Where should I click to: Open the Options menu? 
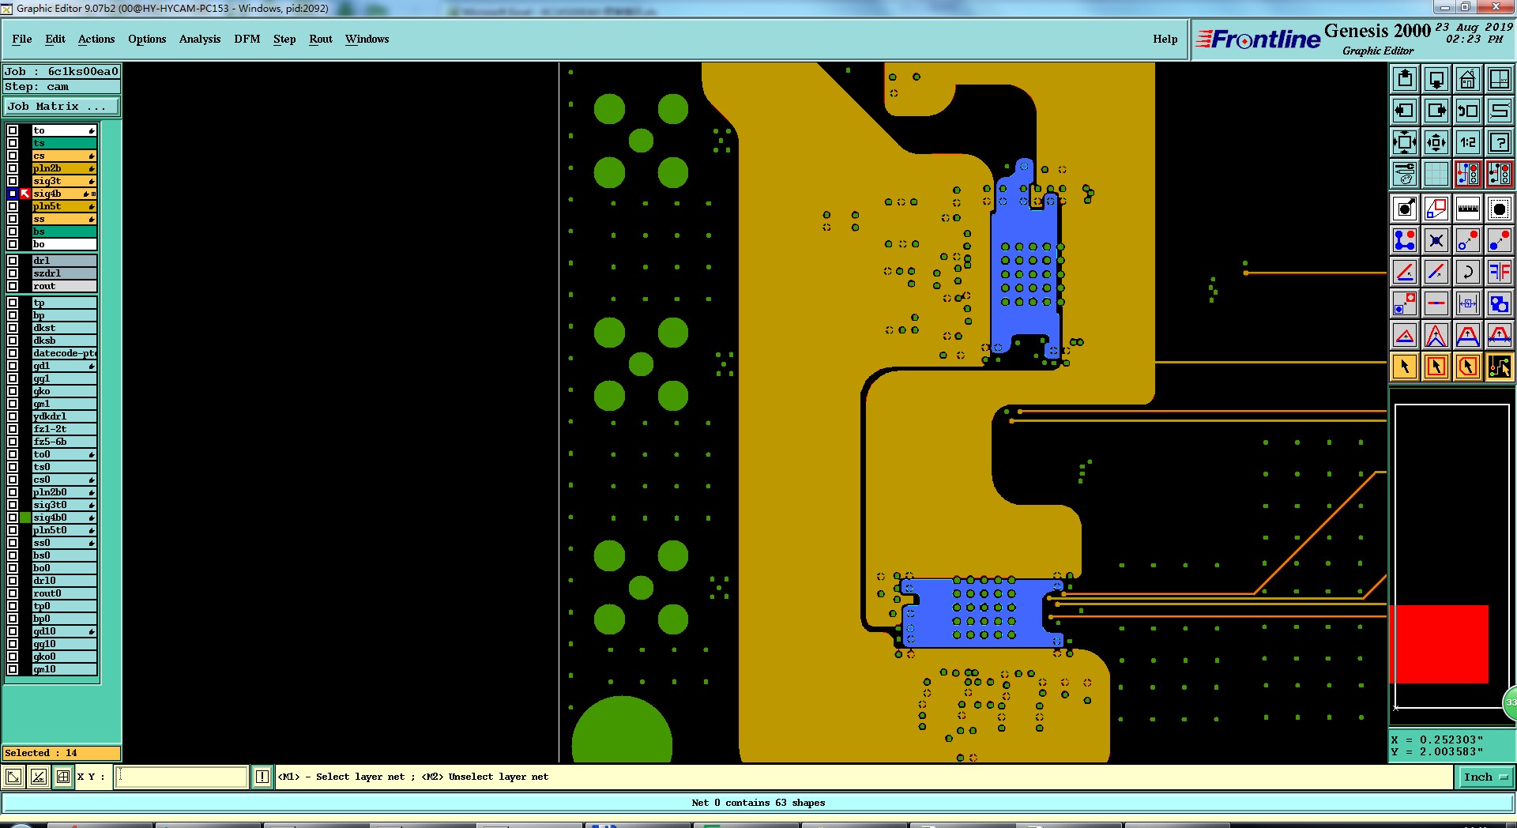pyautogui.click(x=147, y=39)
